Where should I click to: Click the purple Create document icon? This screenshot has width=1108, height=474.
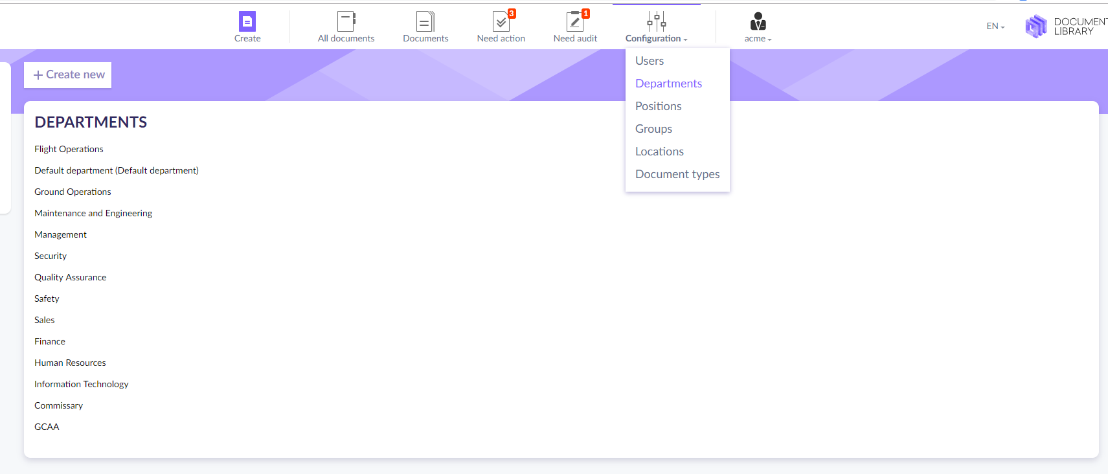(247, 21)
